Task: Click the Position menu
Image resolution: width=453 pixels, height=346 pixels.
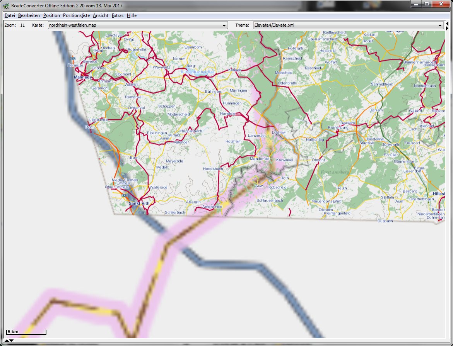Action: [x=51, y=15]
